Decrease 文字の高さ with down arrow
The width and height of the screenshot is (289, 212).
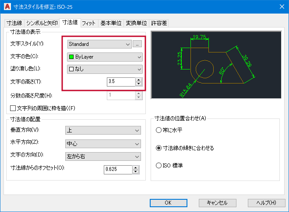pyautogui.click(x=139, y=83)
